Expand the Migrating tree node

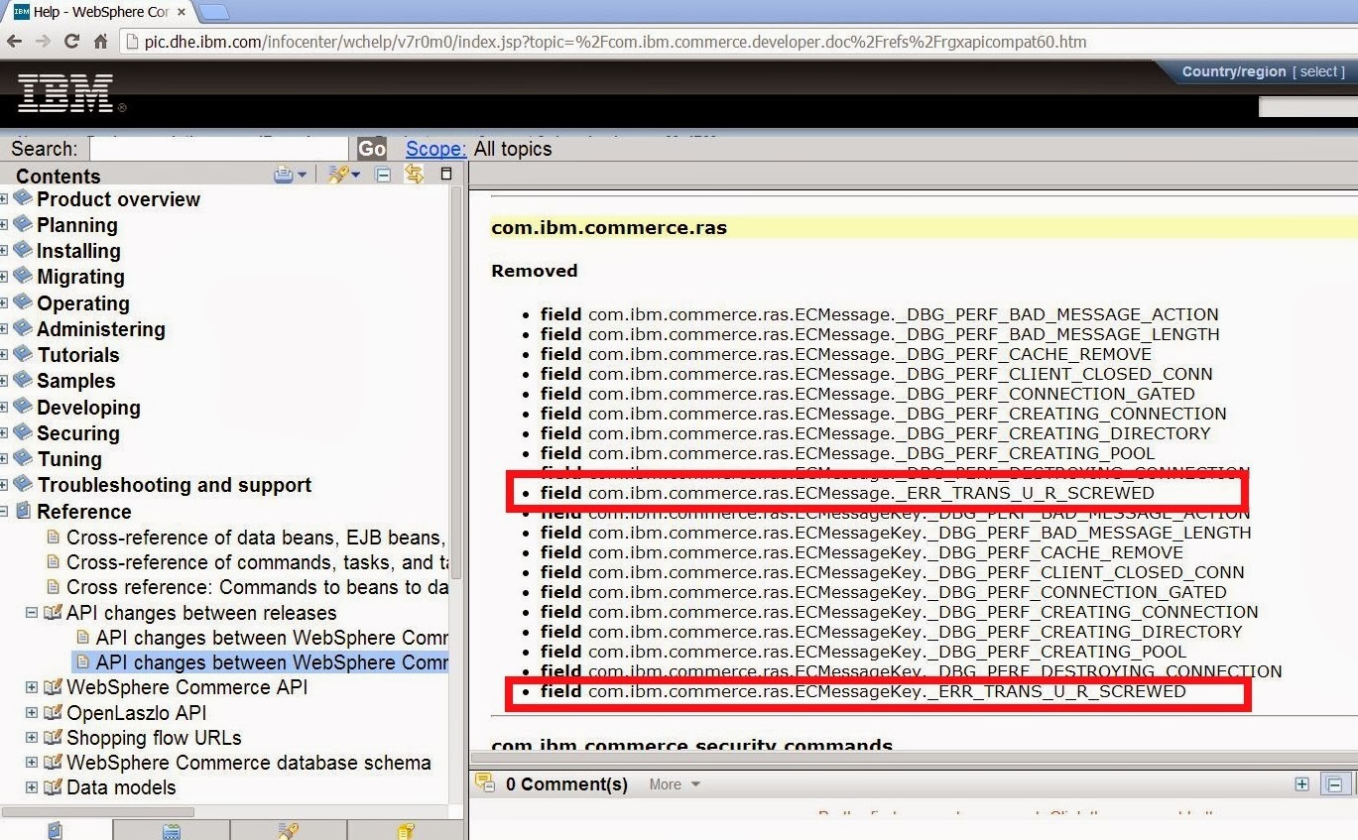[4, 277]
